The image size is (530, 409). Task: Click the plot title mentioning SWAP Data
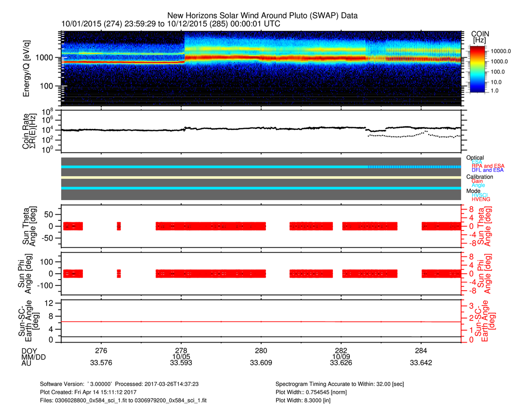coord(262,16)
